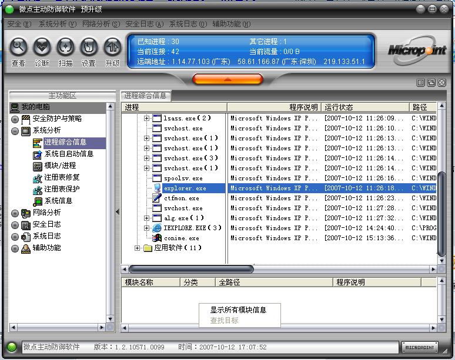
Task: Expand the 网络分析 sidebar node
Action: point(15,213)
